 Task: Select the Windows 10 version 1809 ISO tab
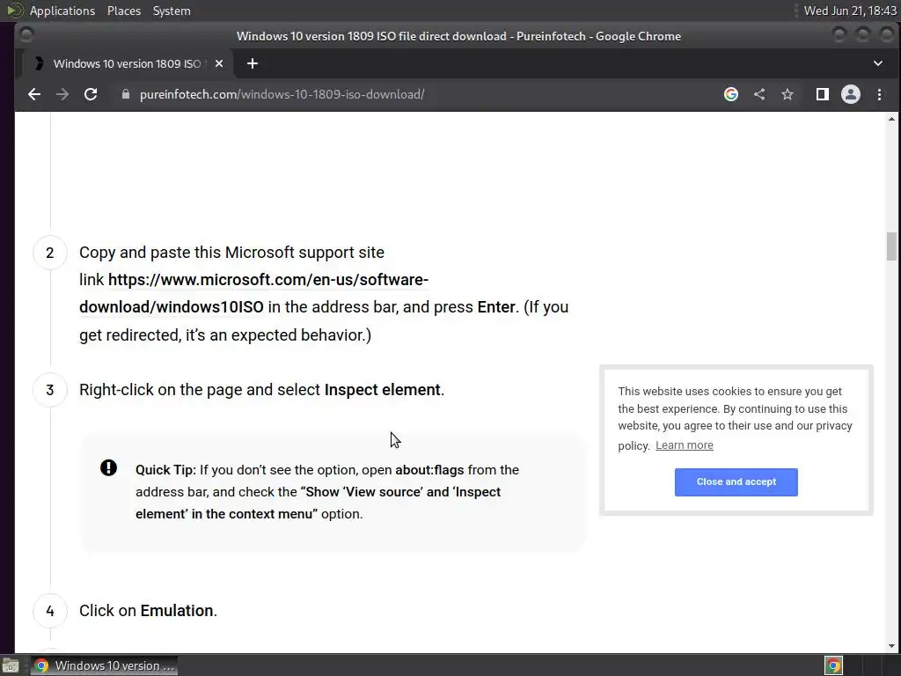[x=127, y=63]
